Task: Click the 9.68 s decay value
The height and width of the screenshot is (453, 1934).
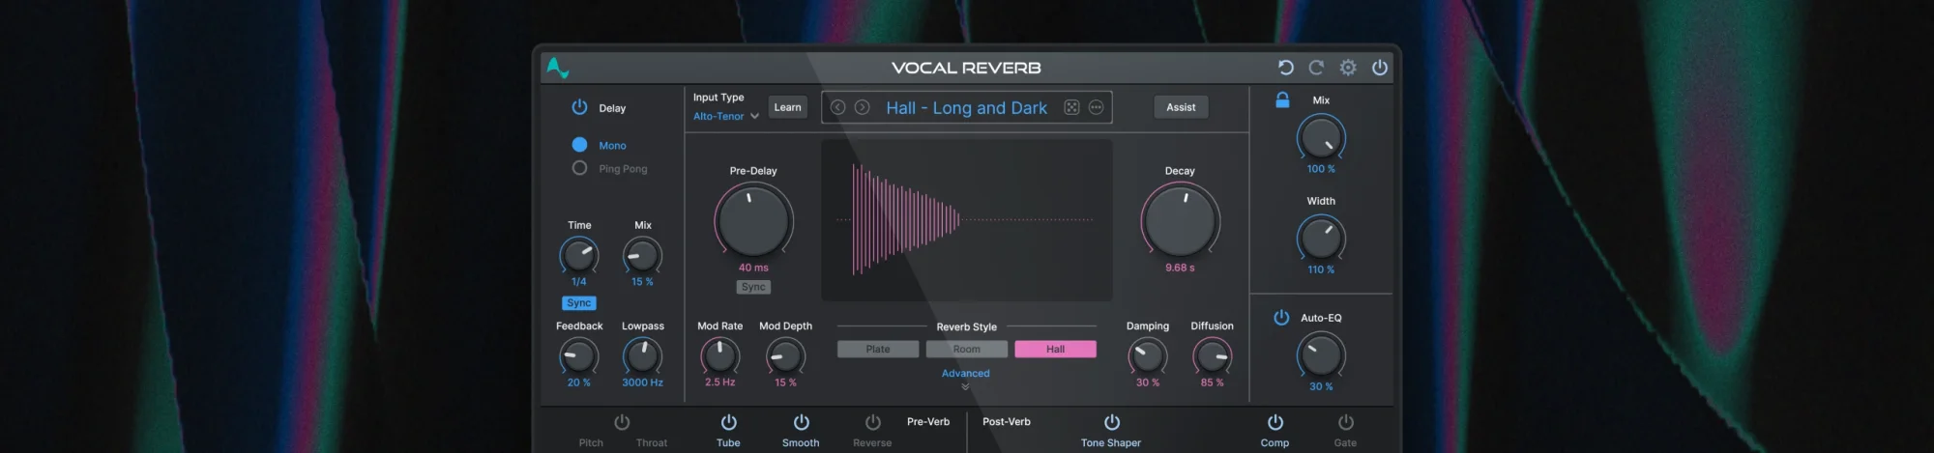Action: point(1180,268)
